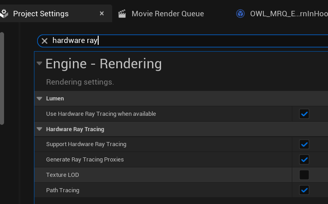Screen dimensions: 328x204
Task: Disable Generate Ray Tracing Proxies checkbox
Action: [304, 160]
